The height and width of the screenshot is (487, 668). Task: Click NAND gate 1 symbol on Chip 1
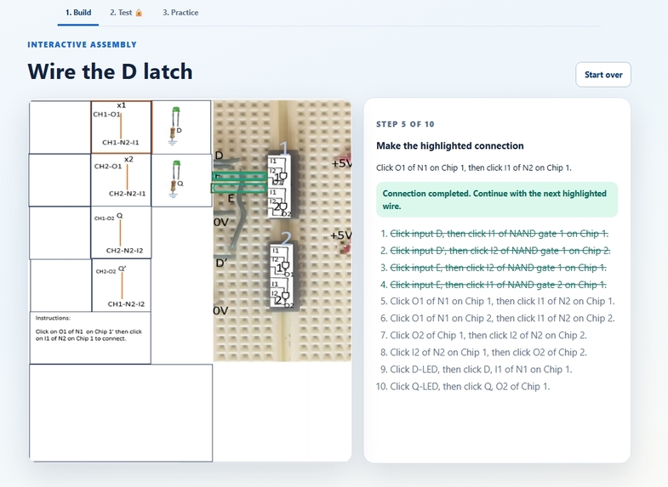tap(283, 176)
